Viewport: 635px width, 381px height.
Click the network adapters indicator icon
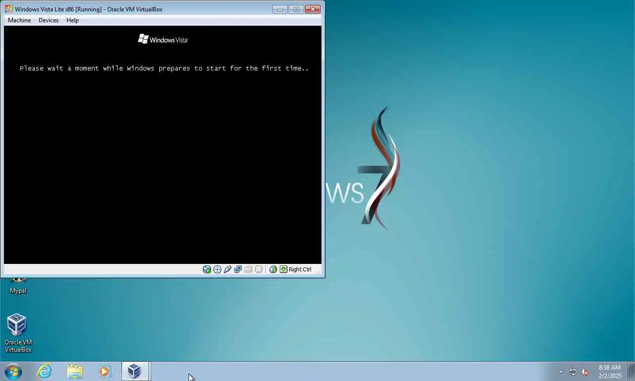238,269
